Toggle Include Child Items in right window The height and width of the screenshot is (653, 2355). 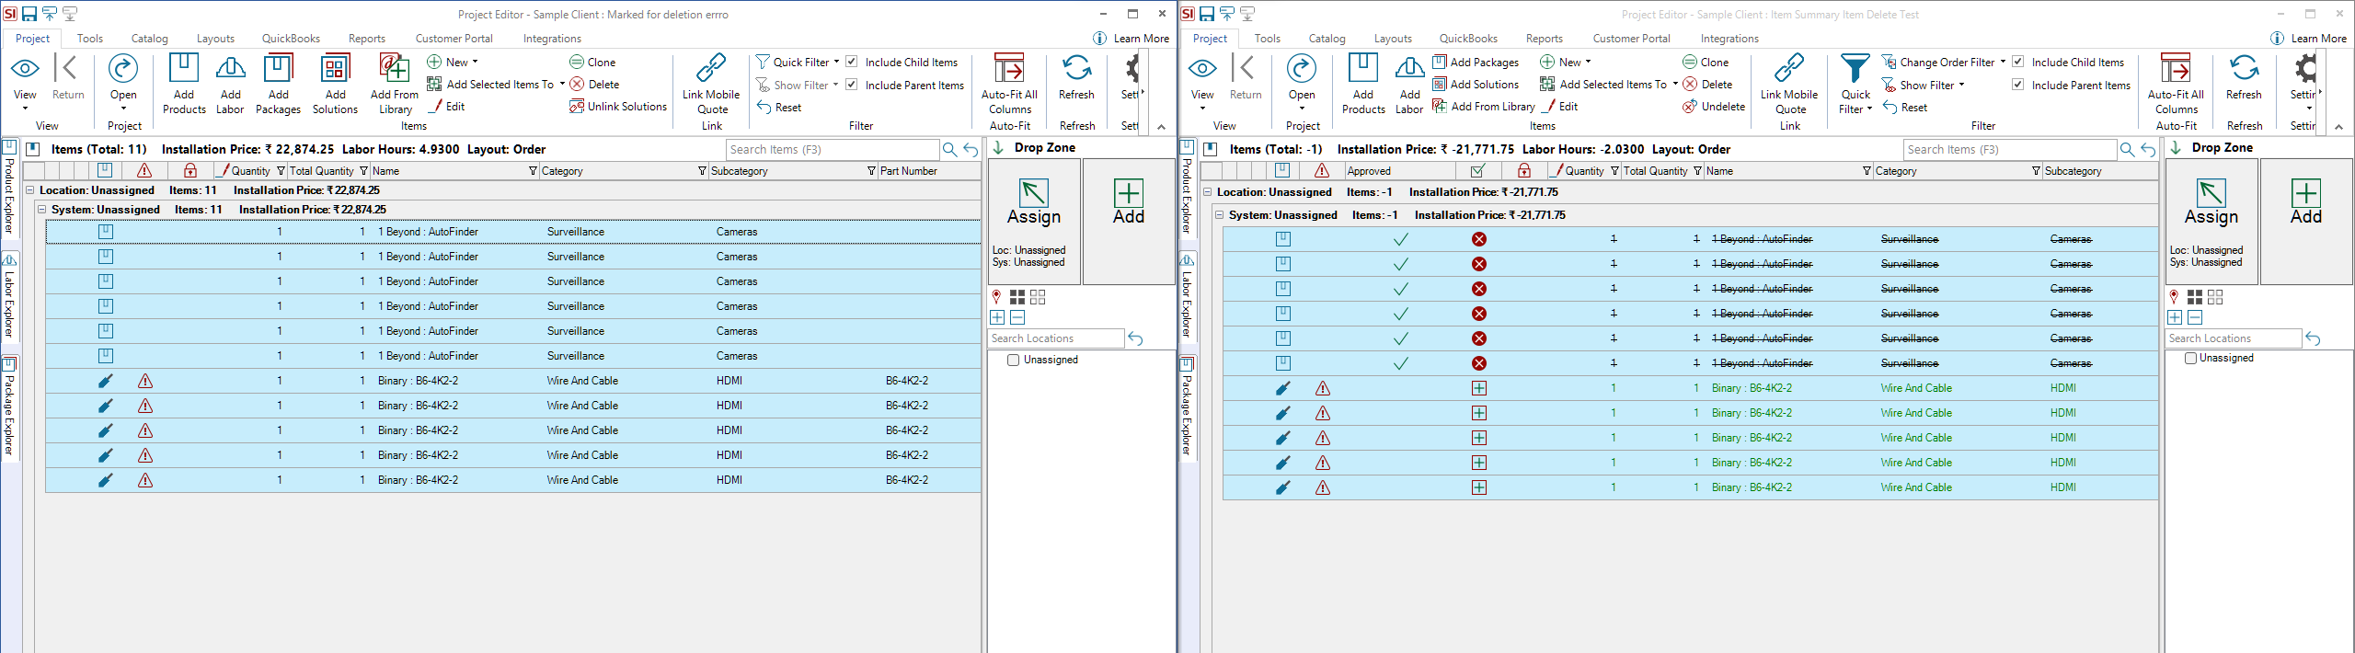[2018, 62]
